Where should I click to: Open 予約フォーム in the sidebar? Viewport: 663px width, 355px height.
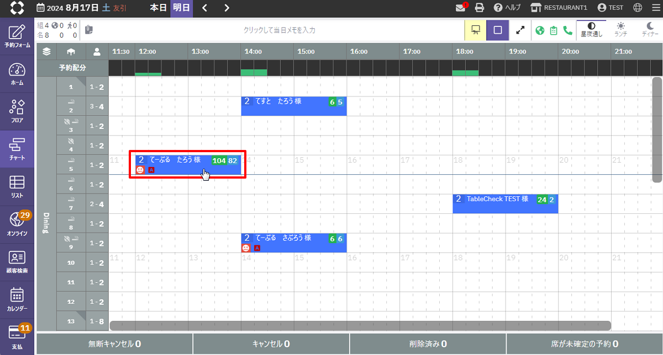[x=17, y=36]
